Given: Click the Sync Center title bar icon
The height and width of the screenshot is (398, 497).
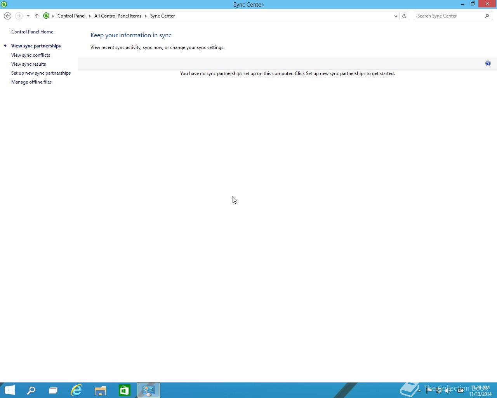Looking at the screenshot, I should [x=4, y=4].
